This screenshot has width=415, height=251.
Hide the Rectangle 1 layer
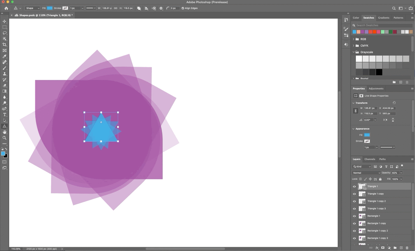(354, 216)
